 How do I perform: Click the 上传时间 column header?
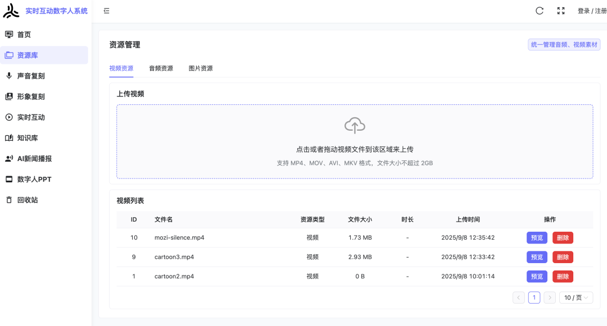468,219
